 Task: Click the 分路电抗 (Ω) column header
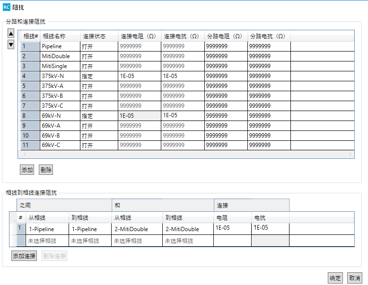(269, 36)
